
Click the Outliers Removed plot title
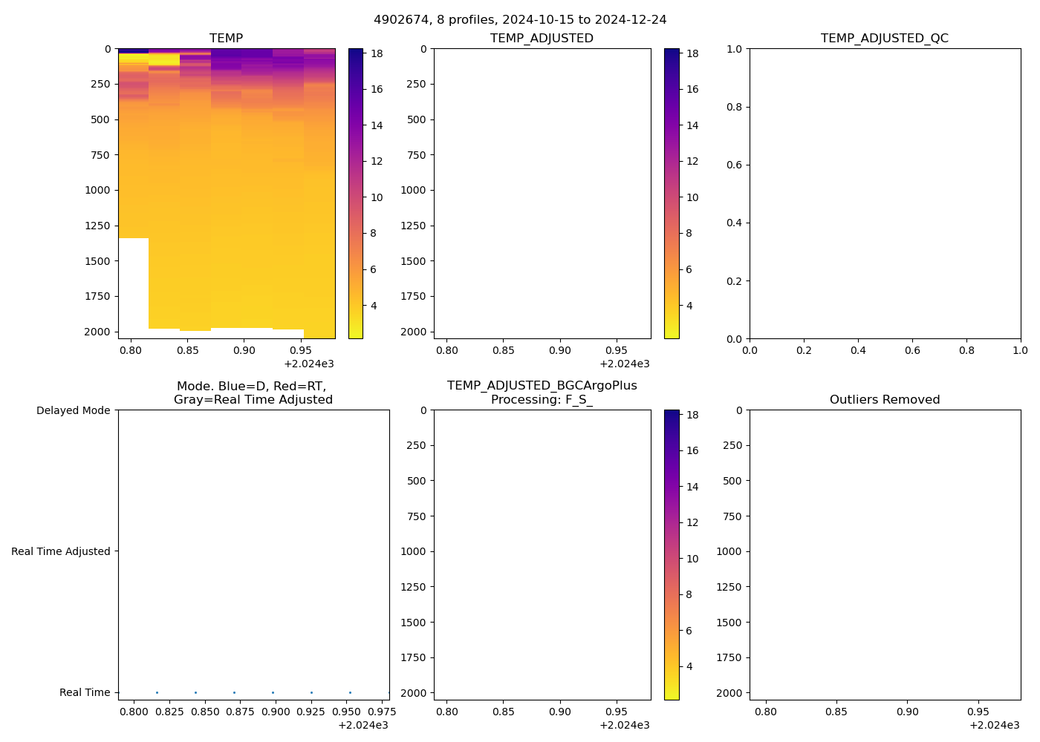coord(884,399)
